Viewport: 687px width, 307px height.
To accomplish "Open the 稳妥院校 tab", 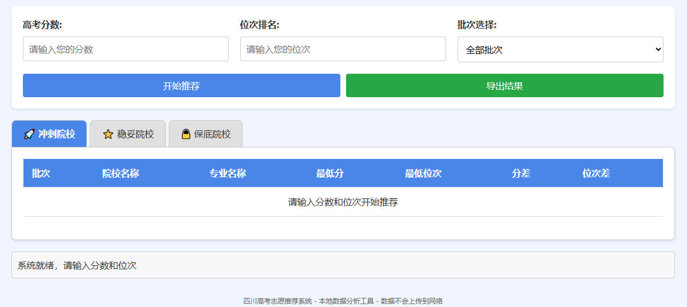I will click(x=128, y=134).
